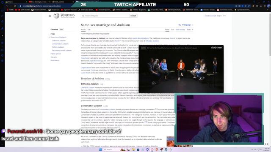The width and height of the screenshot is (271, 152).
Task: Switch to the Article tab
Action: [x=83, y=30]
